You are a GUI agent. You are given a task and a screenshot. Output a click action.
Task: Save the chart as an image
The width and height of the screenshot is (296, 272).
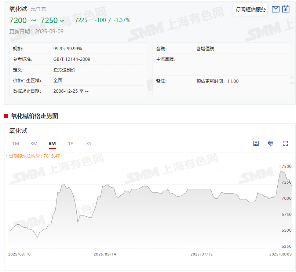tap(256, 143)
